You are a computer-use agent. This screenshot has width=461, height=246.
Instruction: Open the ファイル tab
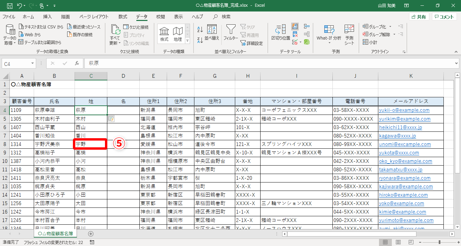pos(8,17)
